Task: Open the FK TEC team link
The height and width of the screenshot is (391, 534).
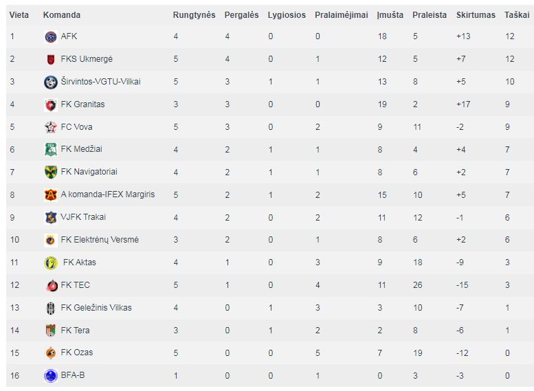Action: point(76,285)
